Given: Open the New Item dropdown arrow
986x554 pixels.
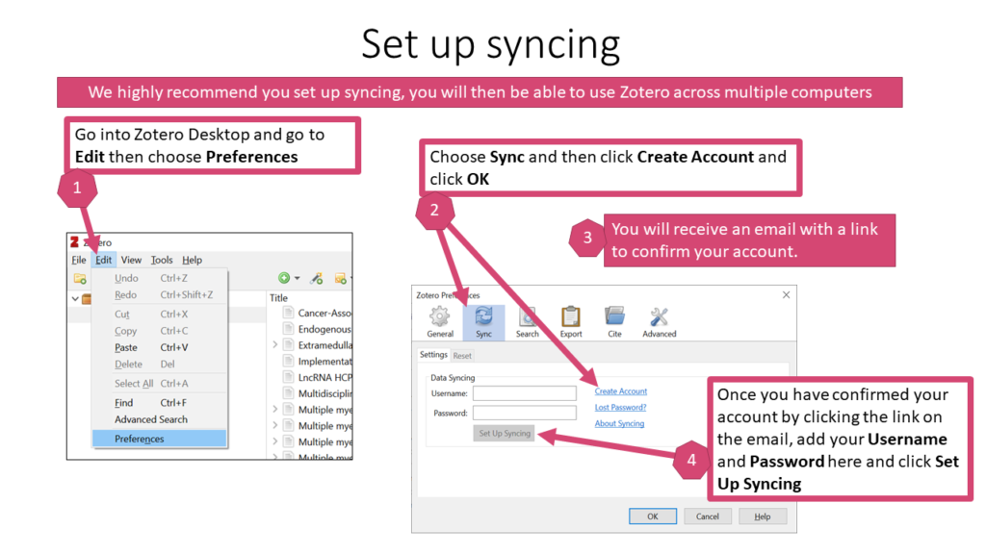Looking at the screenshot, I should click(x=297, y=278).
